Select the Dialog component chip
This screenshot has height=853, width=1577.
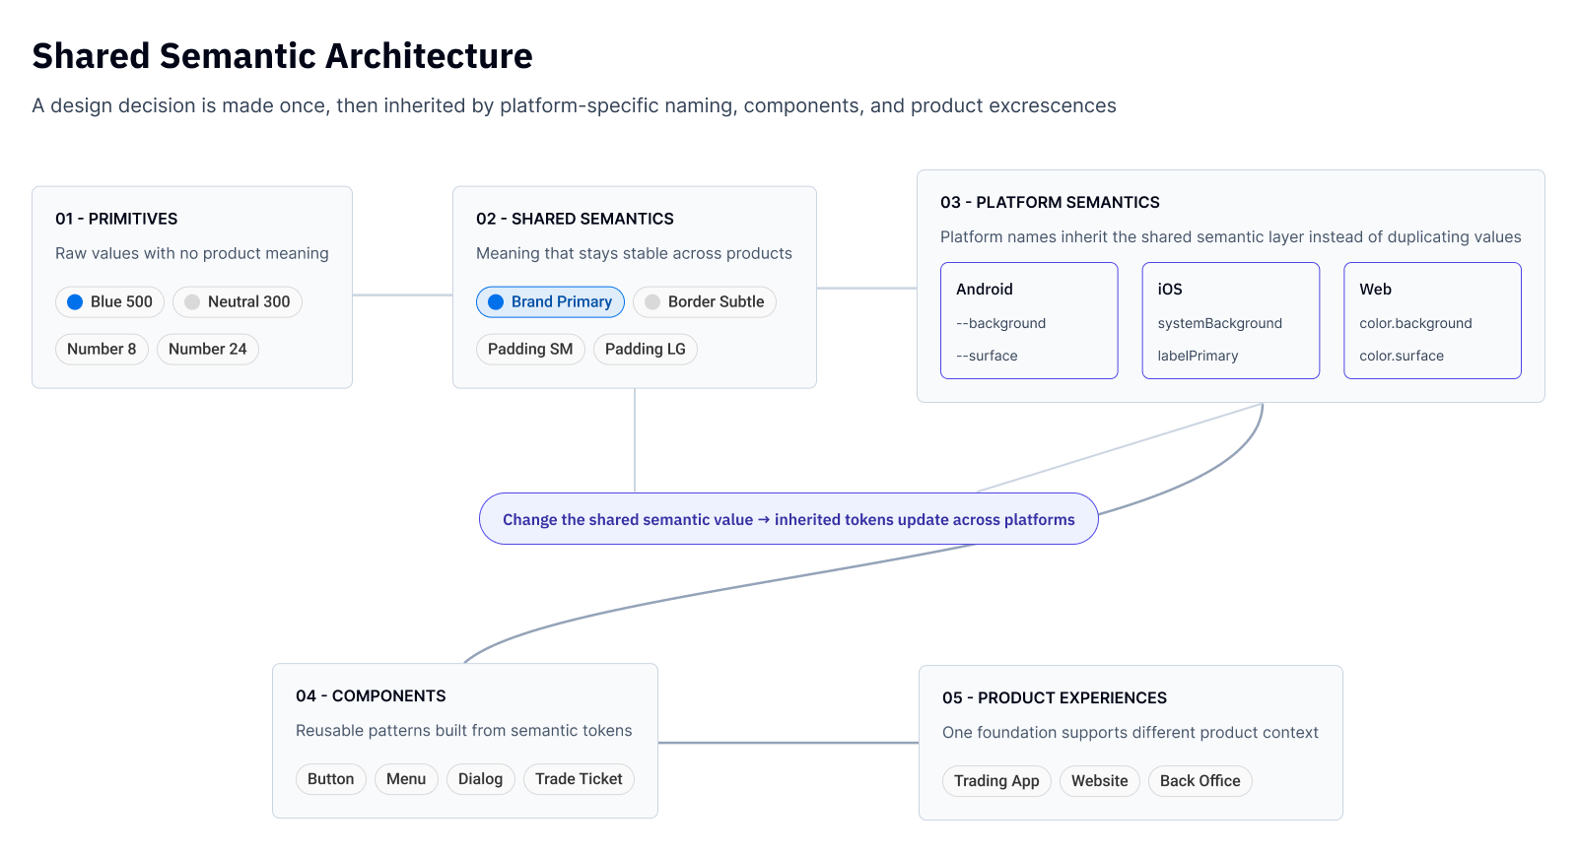click(x=481, y=779)
